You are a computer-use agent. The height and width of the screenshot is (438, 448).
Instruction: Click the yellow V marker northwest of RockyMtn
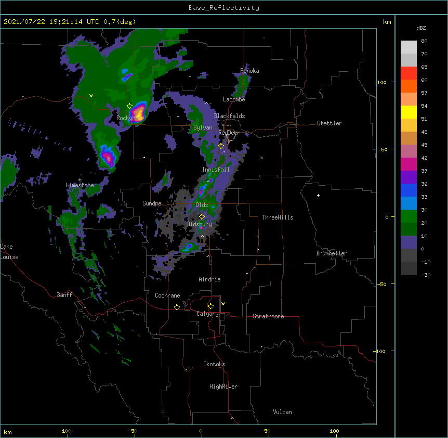click(91, 96)
